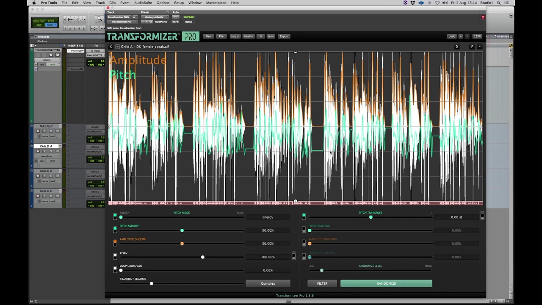Enable the Pitch Tracking switch
The height and width of the screenshot is (305, 542).
tap(304, 230)
